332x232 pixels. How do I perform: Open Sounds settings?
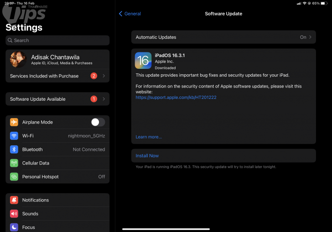[57, 214]
